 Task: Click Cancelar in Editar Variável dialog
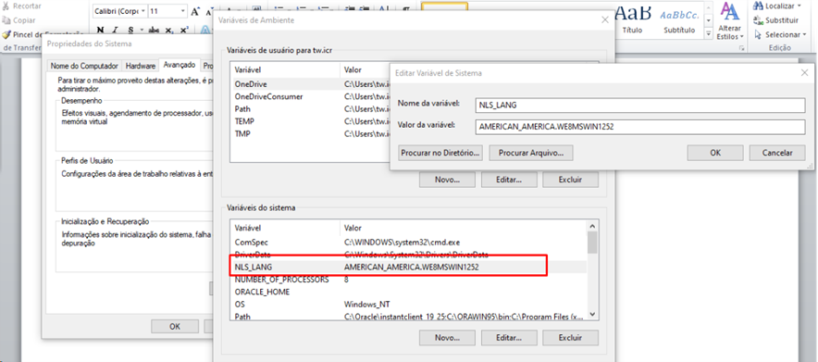tap(777, 153)
